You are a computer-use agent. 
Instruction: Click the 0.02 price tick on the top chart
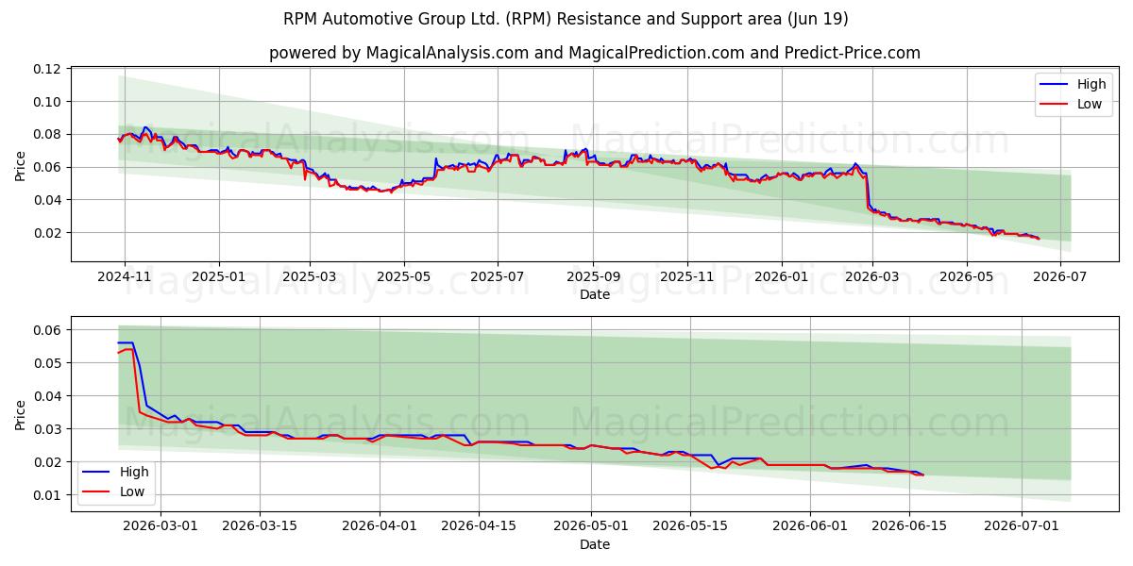(46, 233)
